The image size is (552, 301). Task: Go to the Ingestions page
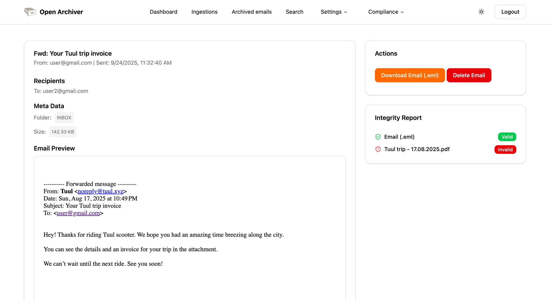[204, 12]
